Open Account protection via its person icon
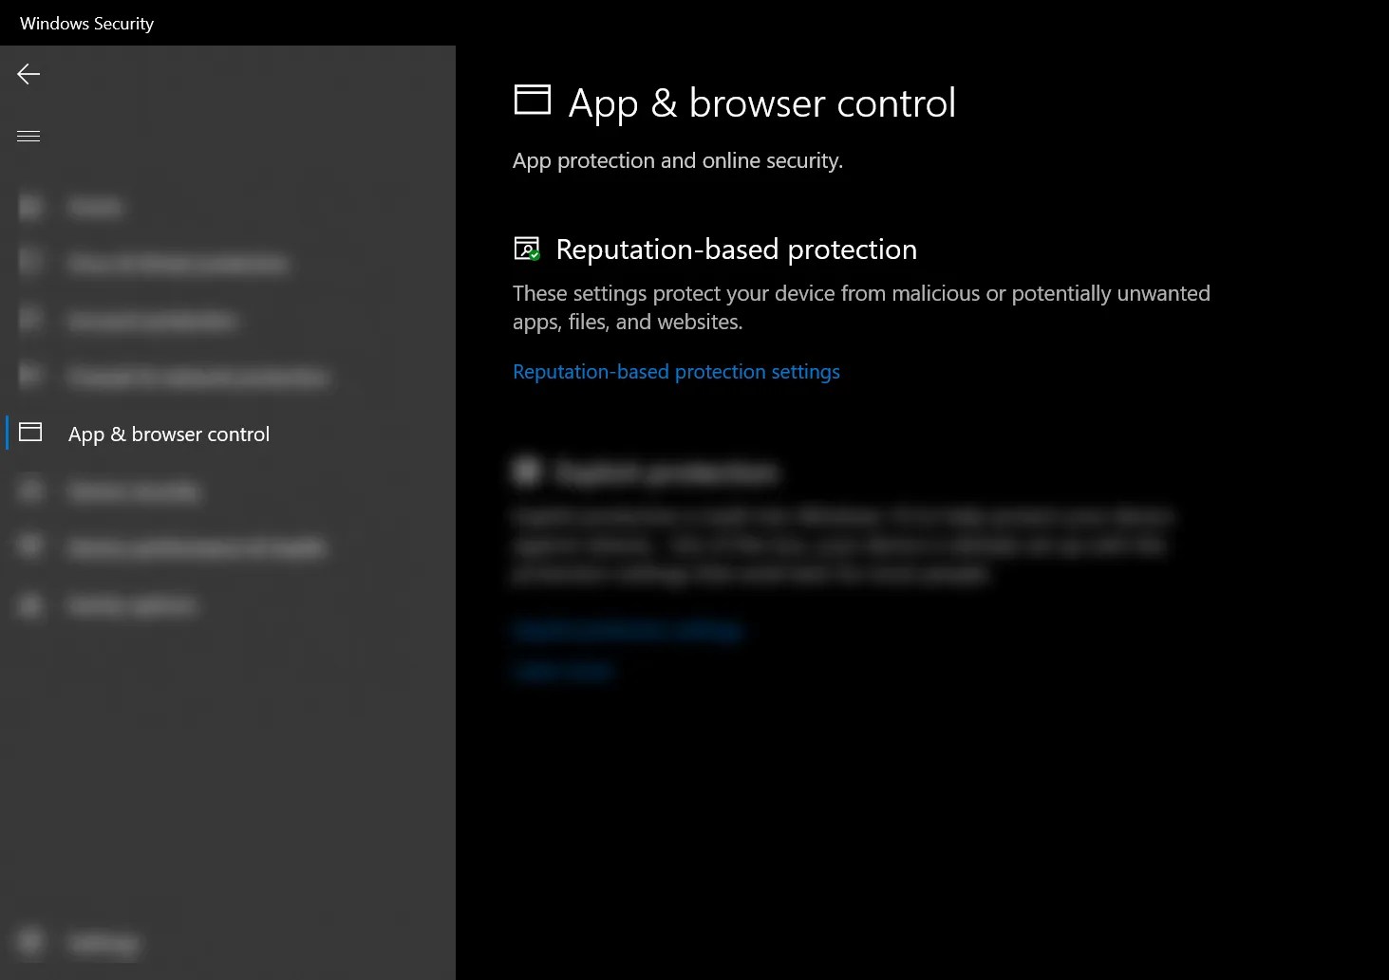This screenshot has width=1389, height=980. click(x=30, y=320)
